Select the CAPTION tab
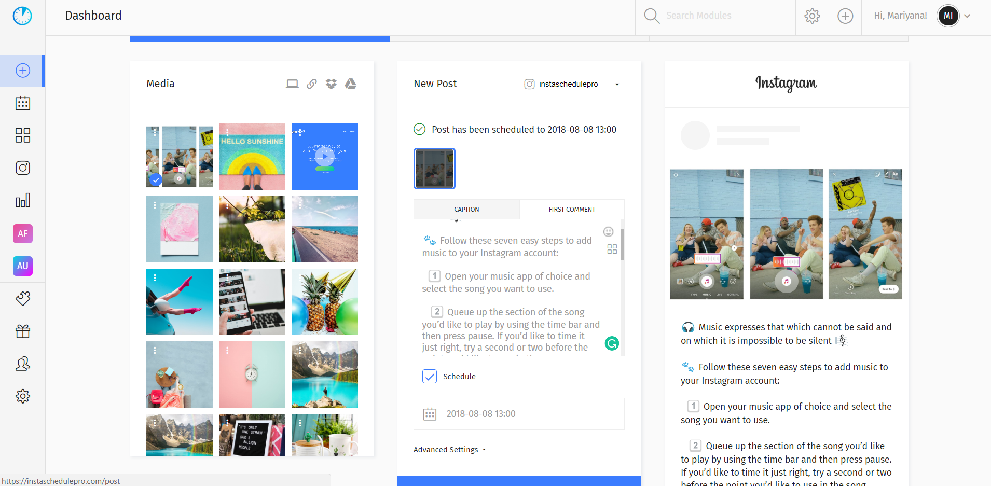 (466, 209)
